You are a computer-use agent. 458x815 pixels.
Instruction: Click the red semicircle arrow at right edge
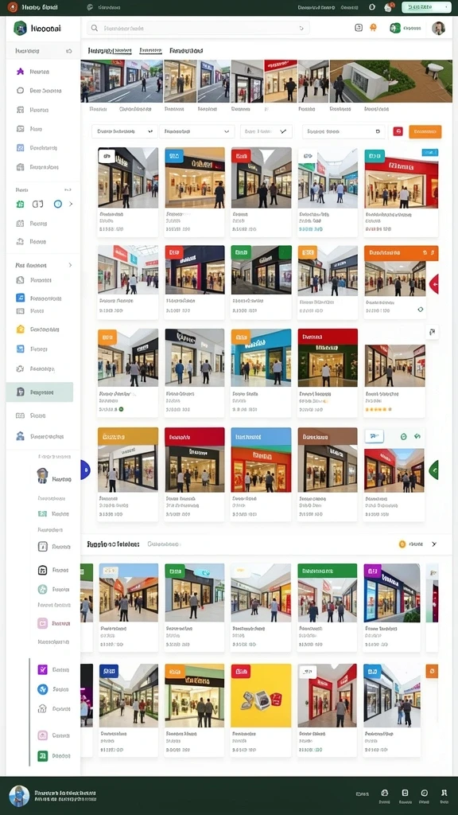click(434, 284)
